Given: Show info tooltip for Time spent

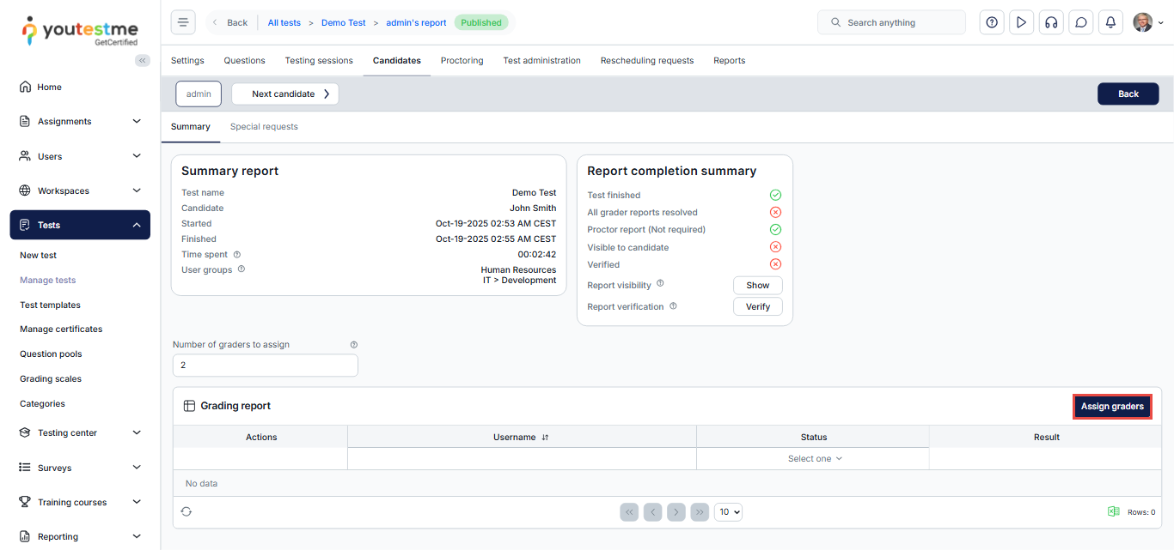Looking at the screenshot, I should (237, 255).
